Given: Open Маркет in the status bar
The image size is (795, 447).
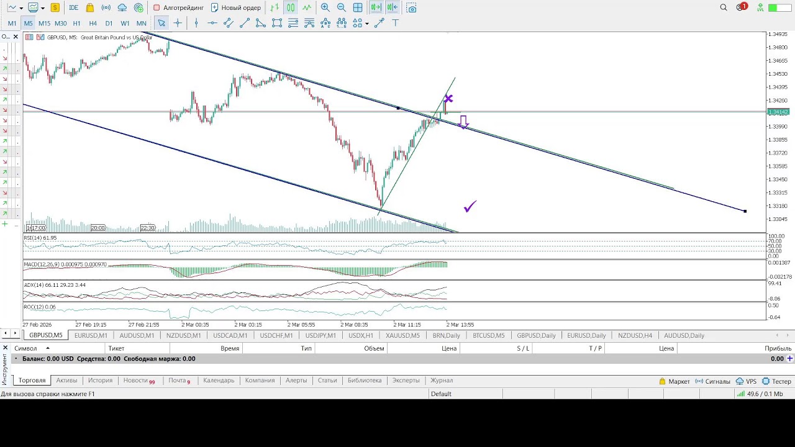Looking at the screenshot, I should pos(675,381).
